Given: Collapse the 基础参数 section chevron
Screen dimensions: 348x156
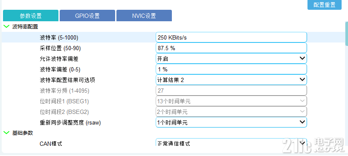Looking at the screenshot, I should [x=6, y=133].
